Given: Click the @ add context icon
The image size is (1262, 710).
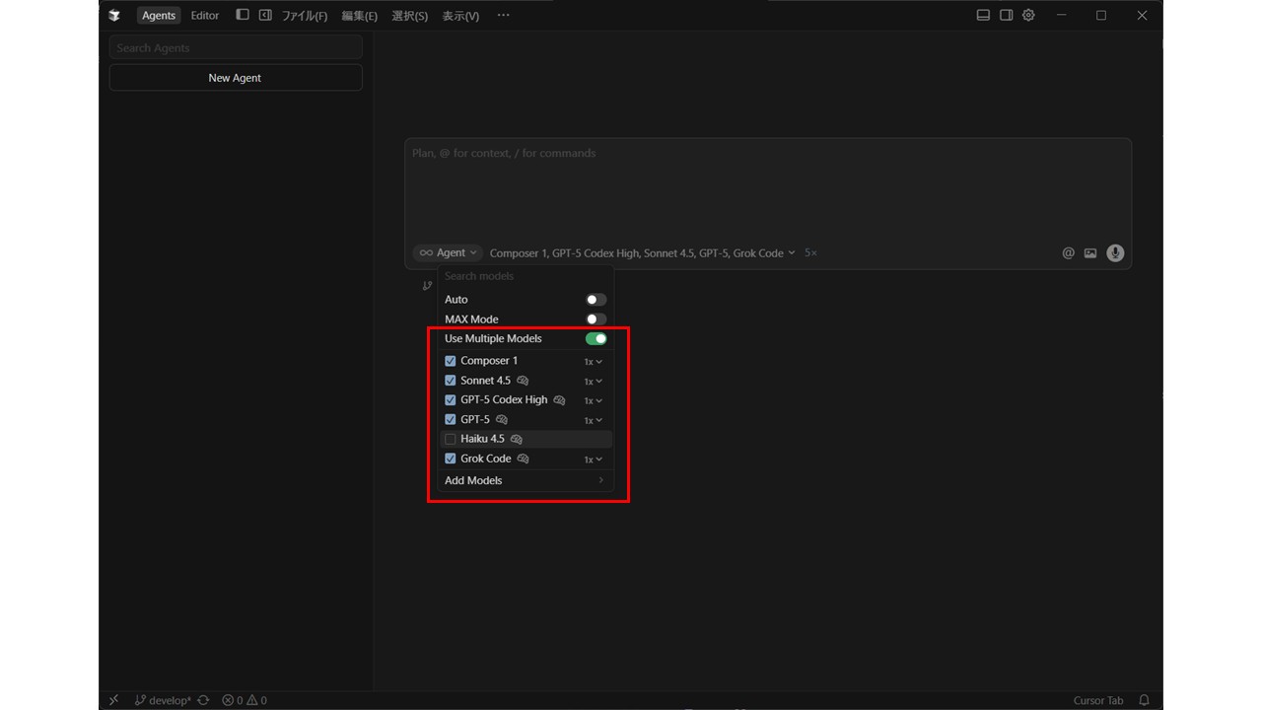Looking at the screenshot, I should (1068, 253).
